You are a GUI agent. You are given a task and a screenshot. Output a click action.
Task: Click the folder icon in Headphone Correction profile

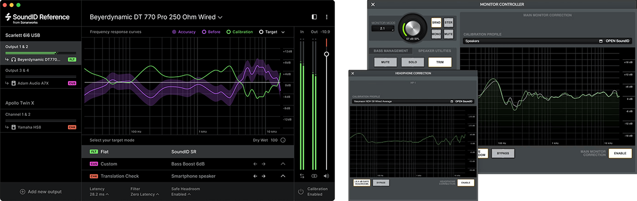click(451, 101)
